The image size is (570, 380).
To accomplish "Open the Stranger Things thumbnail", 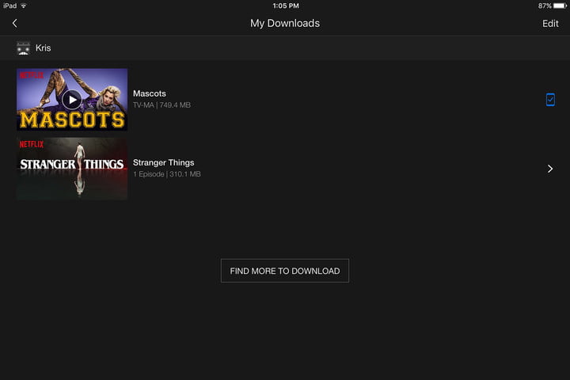I will point(72,169).
